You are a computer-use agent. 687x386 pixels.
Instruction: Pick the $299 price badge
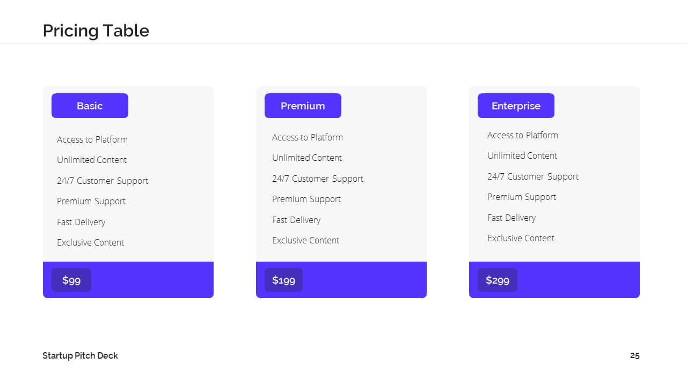498,280
